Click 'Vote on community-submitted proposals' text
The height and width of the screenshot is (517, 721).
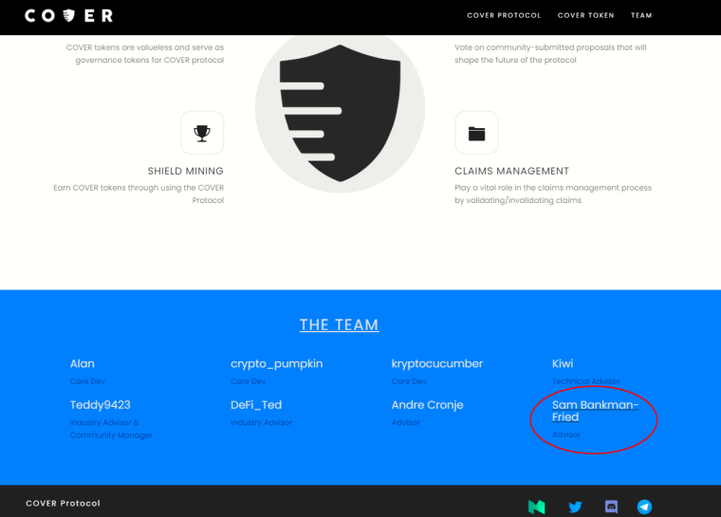click(550, 53)
